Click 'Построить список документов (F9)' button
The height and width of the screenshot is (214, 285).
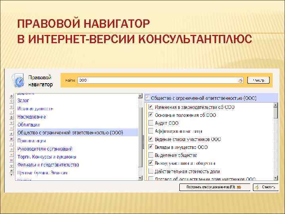pos(215,187)
